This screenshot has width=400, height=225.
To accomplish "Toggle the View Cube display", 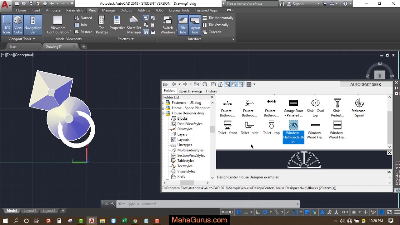I will [18, 25].
